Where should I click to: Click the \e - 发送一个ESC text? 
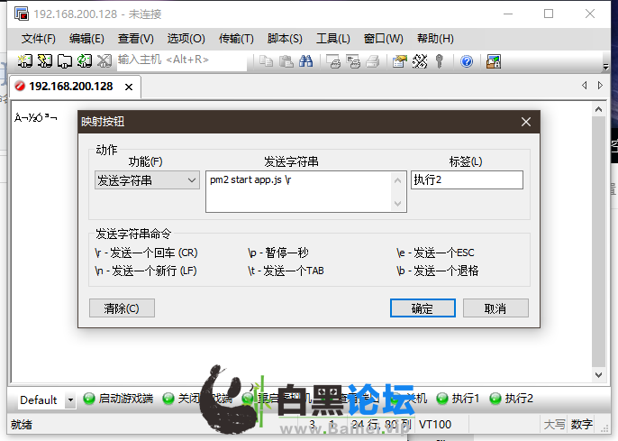pyautogui.click(x=435, y=253)
